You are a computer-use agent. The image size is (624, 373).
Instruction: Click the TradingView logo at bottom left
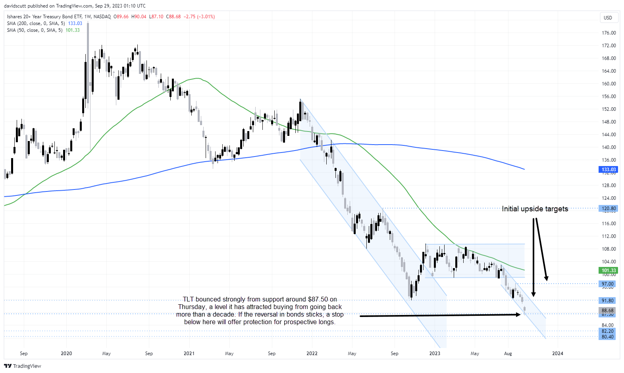click(23, 366)
